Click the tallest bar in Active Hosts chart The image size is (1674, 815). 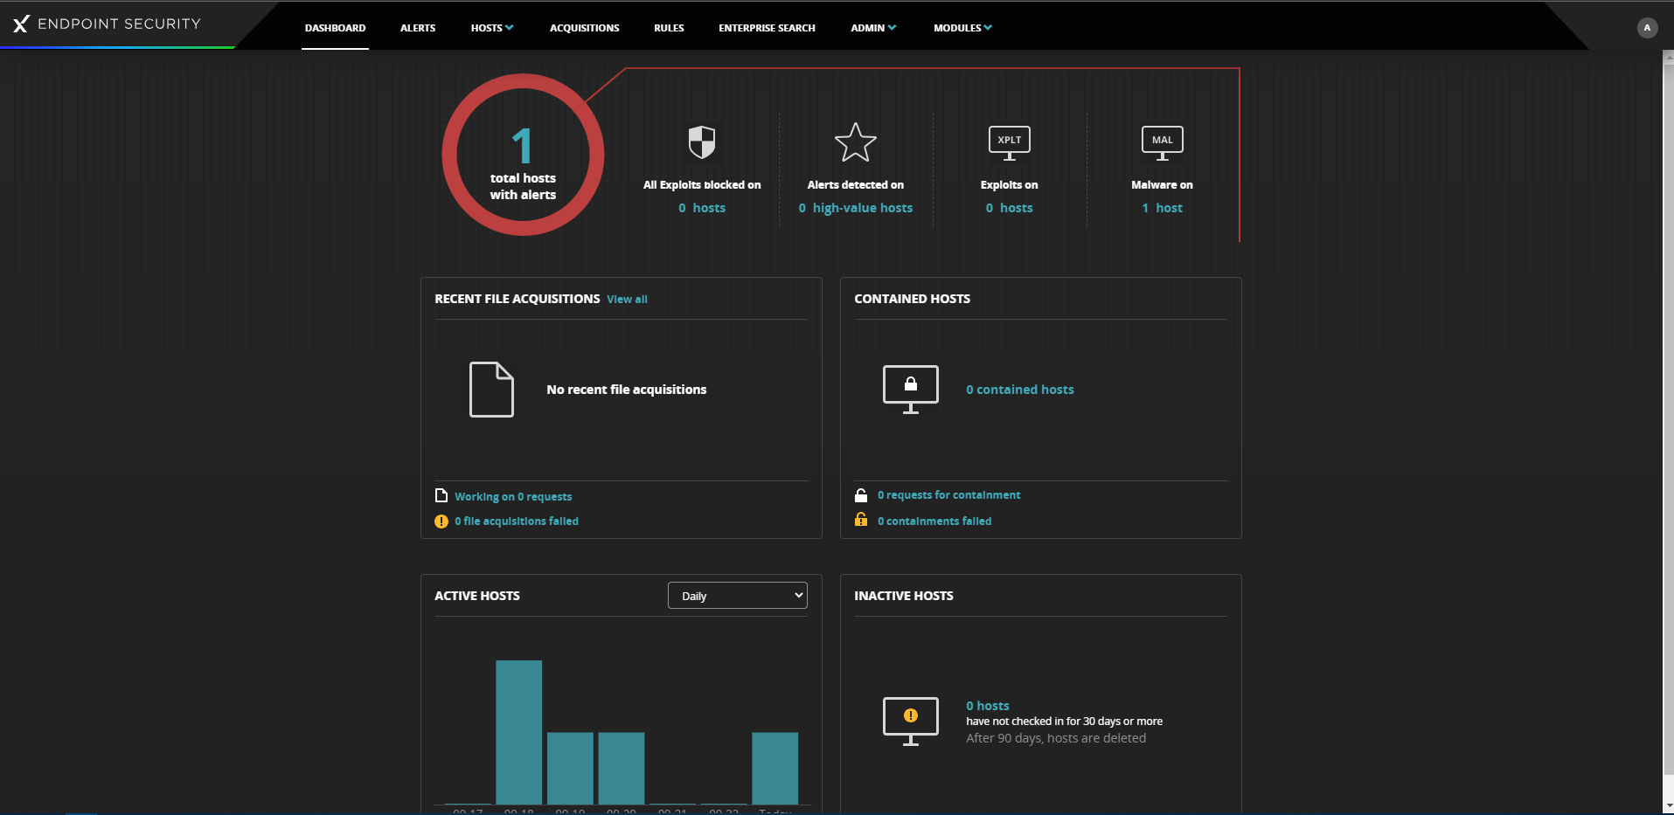pyautogui.click(x=518, y=731)
